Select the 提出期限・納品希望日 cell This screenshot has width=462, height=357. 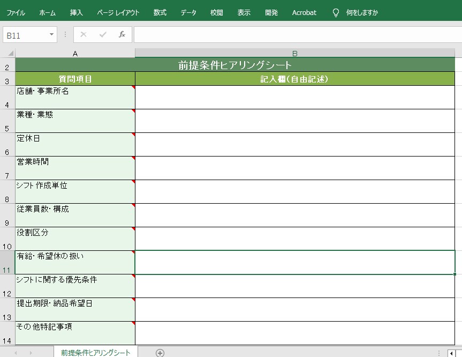coord(75,310)
